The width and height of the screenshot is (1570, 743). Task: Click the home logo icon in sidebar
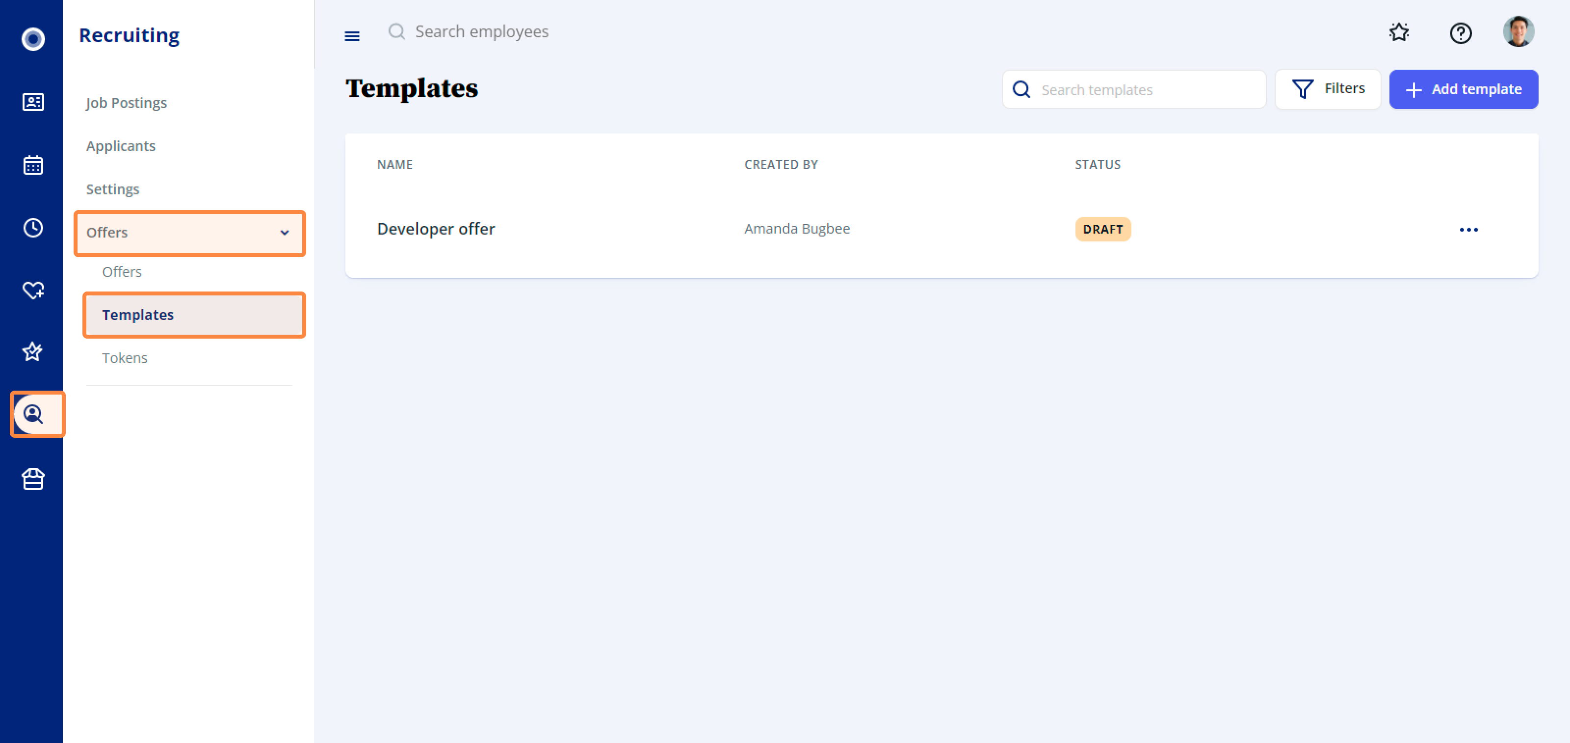33,39
